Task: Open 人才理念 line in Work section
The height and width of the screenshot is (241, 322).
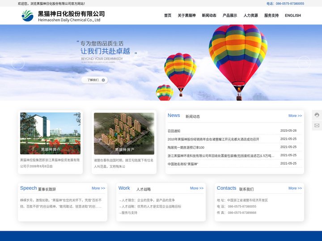Action: (x=147, y=200)
